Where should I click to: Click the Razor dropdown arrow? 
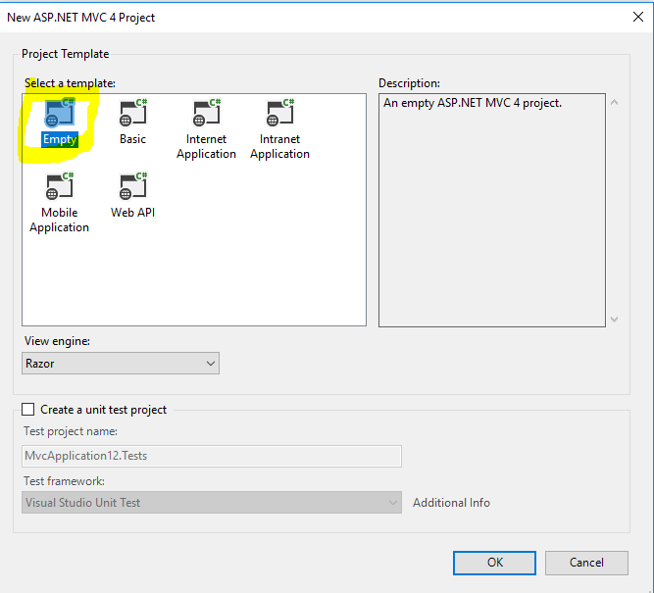point(210,364)
